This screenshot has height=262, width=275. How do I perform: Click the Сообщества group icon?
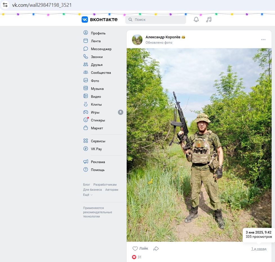86,72
